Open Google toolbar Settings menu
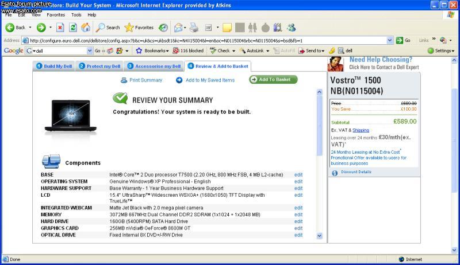The image size is (460, 265). [441, 50]
